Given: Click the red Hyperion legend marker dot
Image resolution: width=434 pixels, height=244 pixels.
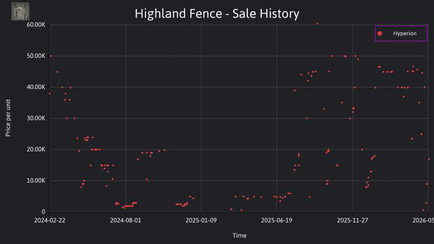Looking at the screenshot, I should (x=380, y=33).
